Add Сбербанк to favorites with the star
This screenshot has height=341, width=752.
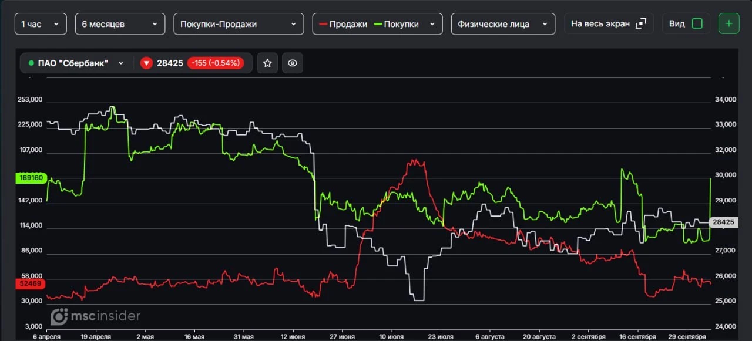(x=267, y=63)
